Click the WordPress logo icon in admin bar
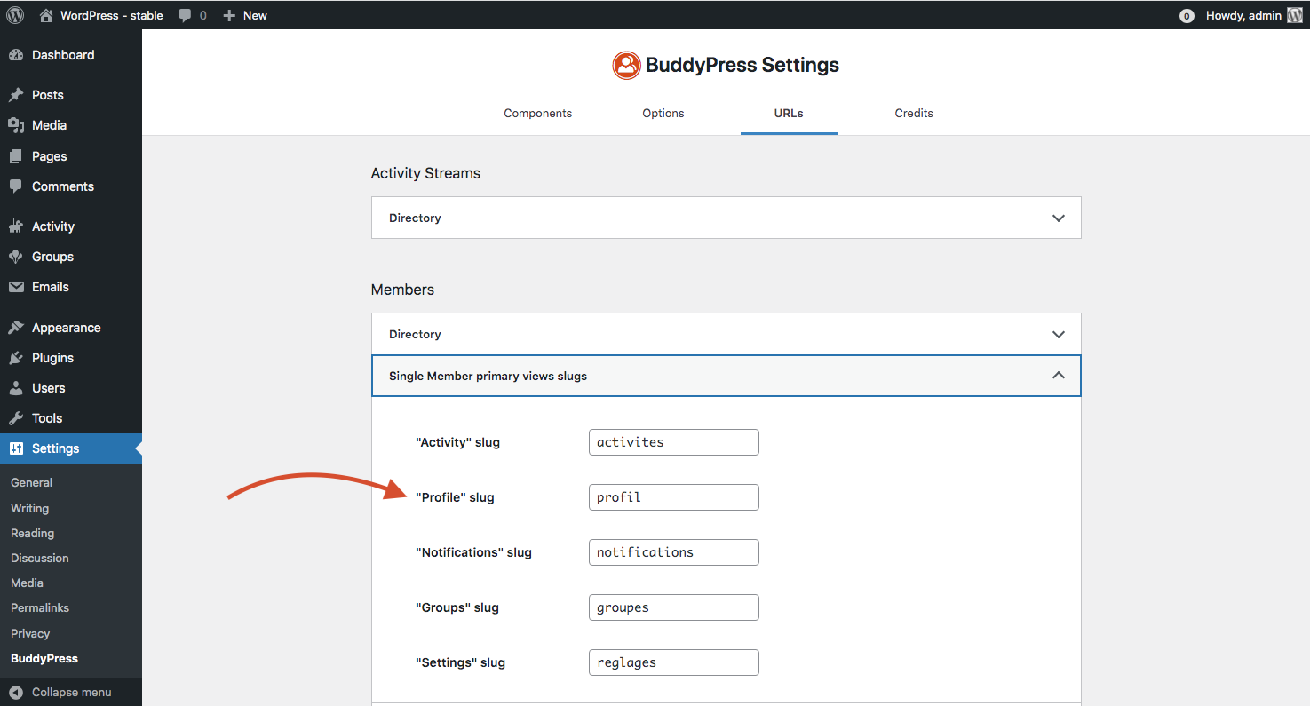The height and width of the screenshot is (706, 1310). [x=15, y=15]
